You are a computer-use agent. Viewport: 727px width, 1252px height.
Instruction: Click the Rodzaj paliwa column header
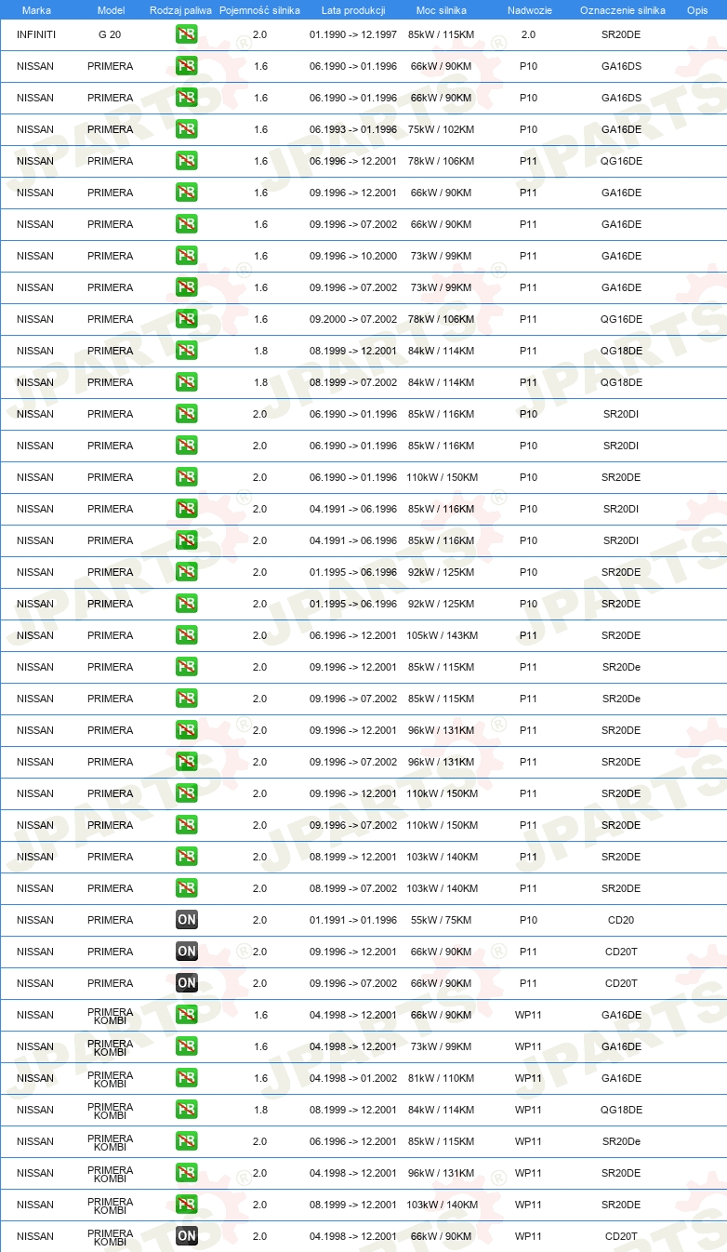pos(180,10)
